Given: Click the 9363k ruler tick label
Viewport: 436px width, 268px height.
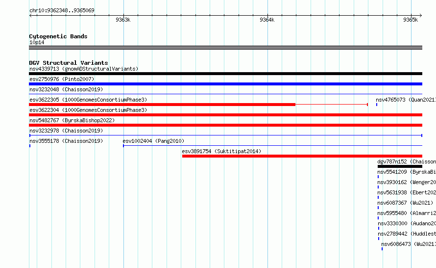Looking at the screenshot, I should [x=123, y=20].
